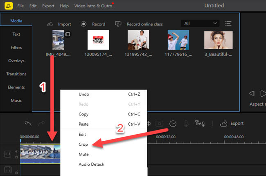This screenshot has width=266, height=176.
Task: Click the previous frame playback button
Action: point(252,94)
